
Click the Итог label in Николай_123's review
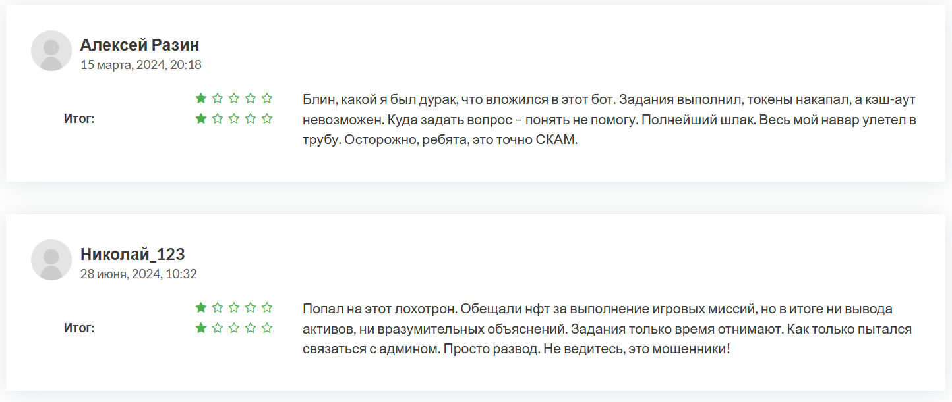pyautogui.click(x=79, y=328)
